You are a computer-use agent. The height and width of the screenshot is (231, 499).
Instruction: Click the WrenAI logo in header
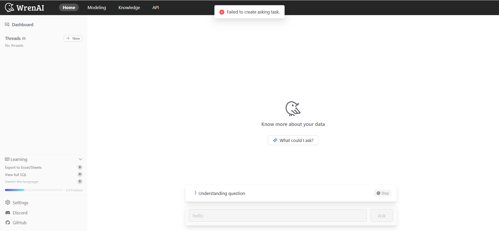24,8
